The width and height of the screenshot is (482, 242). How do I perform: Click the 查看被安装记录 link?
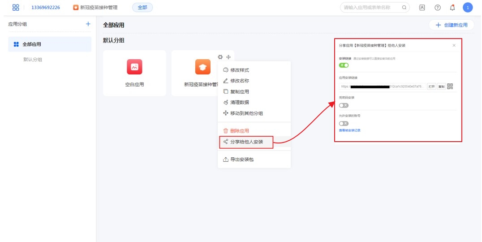(349, 130)
